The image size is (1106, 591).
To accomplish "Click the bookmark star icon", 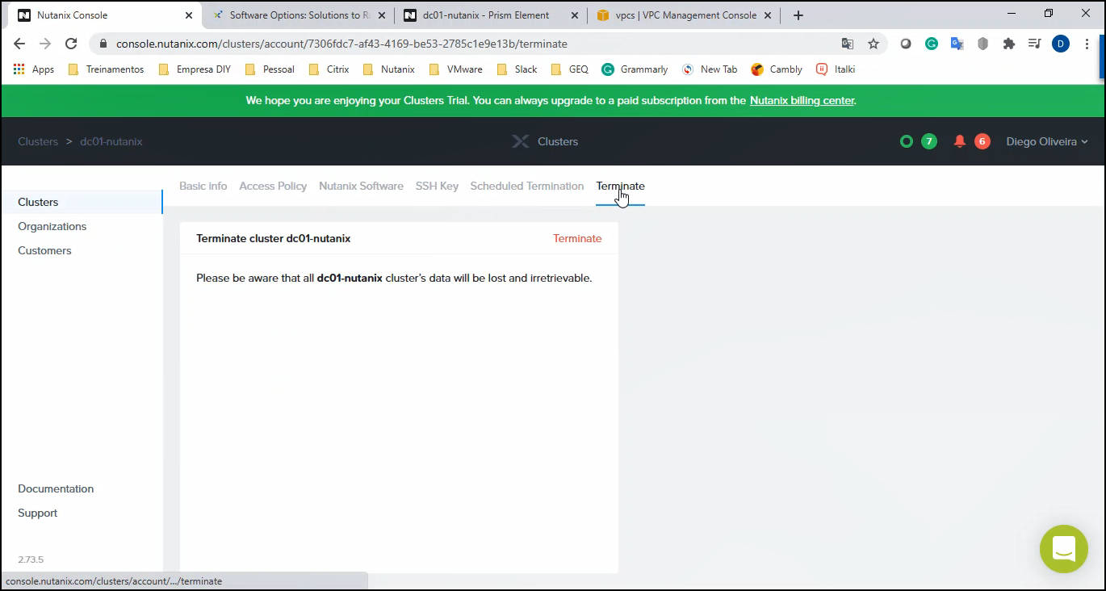I will (873, 44).
